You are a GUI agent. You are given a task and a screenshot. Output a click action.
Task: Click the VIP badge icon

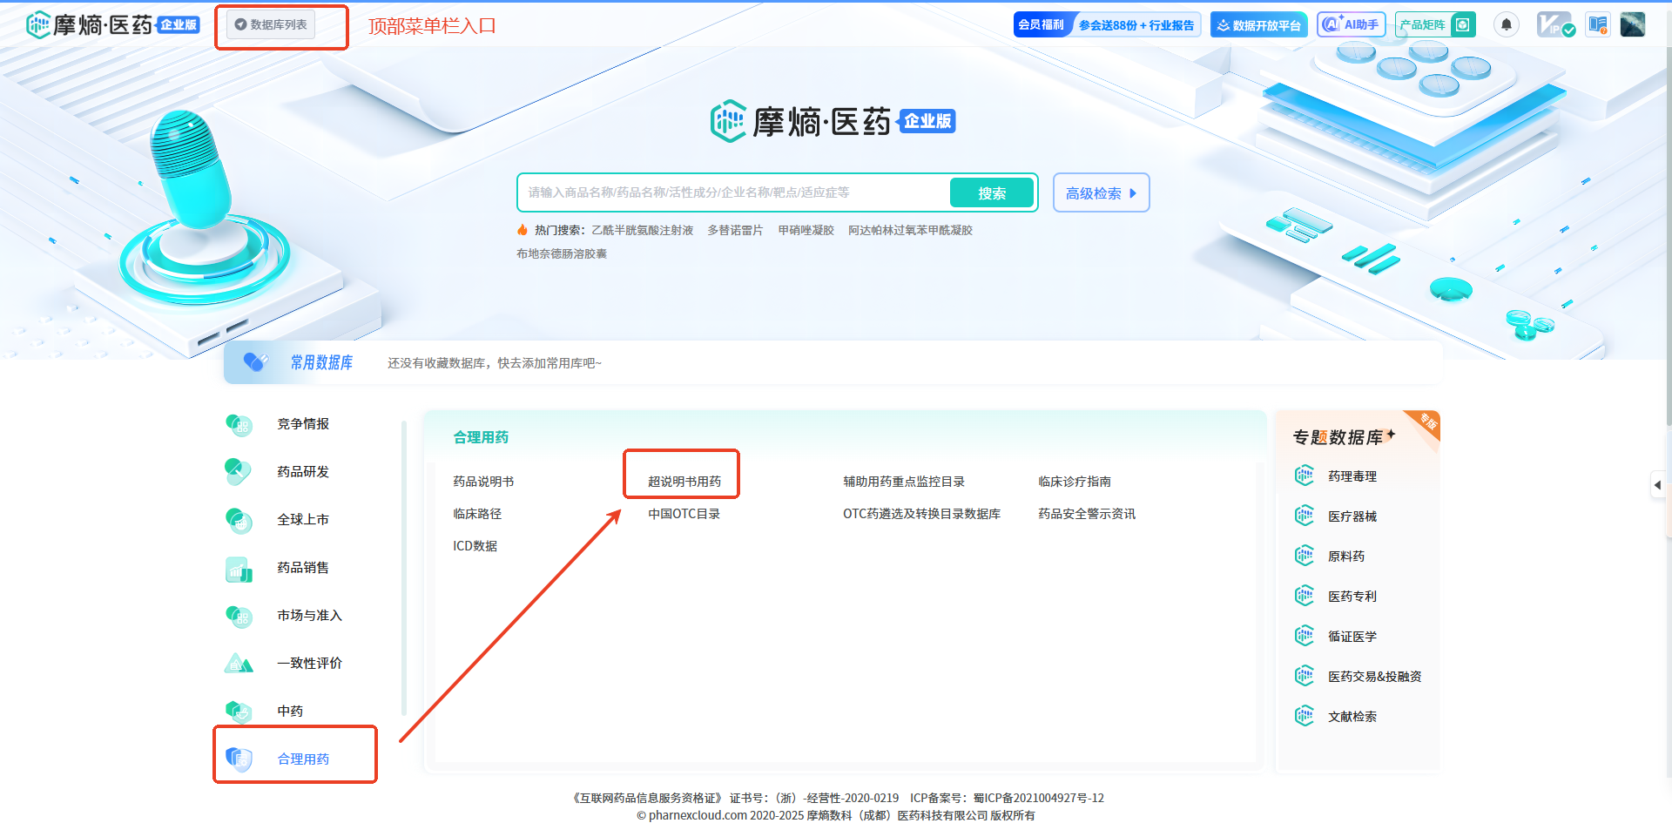click(1555, 24)
